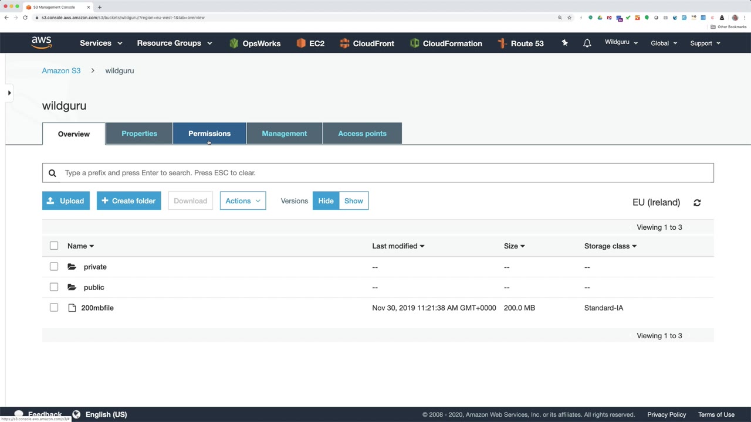The height and width of the screenshot is (422, 751).
Task: Select the private folder checkbox
Action: [x=54, y=267]
